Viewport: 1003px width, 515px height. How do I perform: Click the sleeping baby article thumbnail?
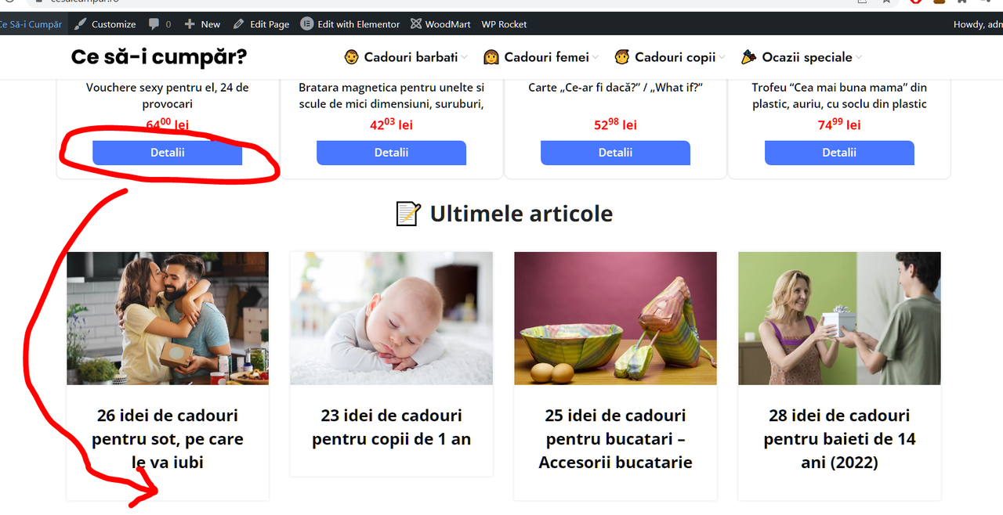pos(391,319)
